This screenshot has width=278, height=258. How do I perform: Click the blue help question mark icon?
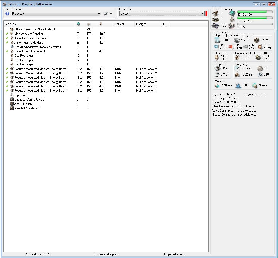point(7,14)
